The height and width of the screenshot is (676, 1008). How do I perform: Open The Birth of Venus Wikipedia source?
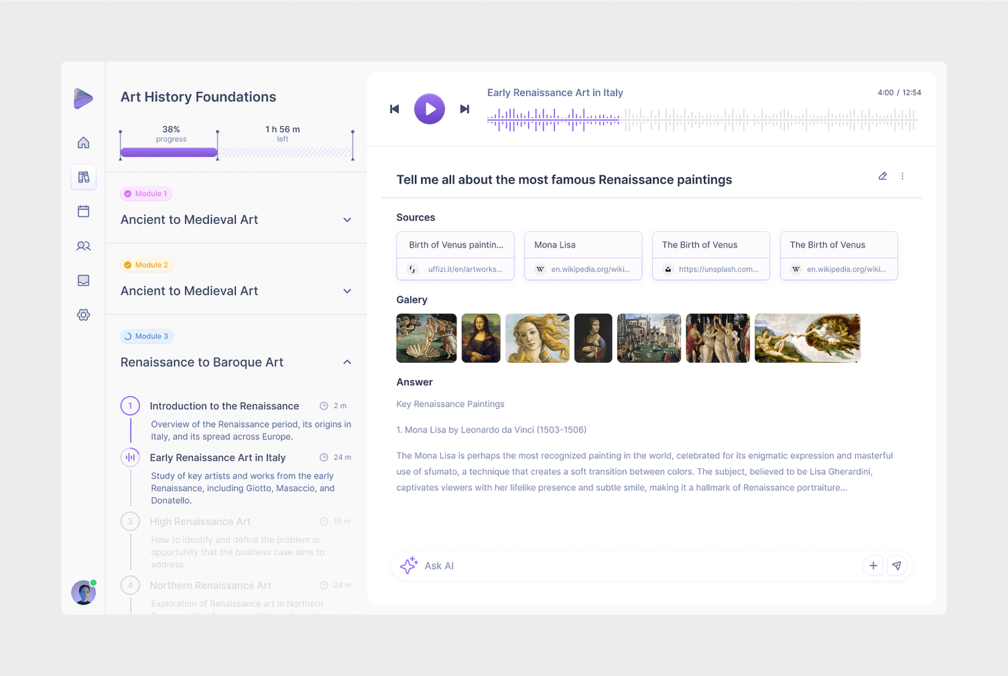[839, 256]
